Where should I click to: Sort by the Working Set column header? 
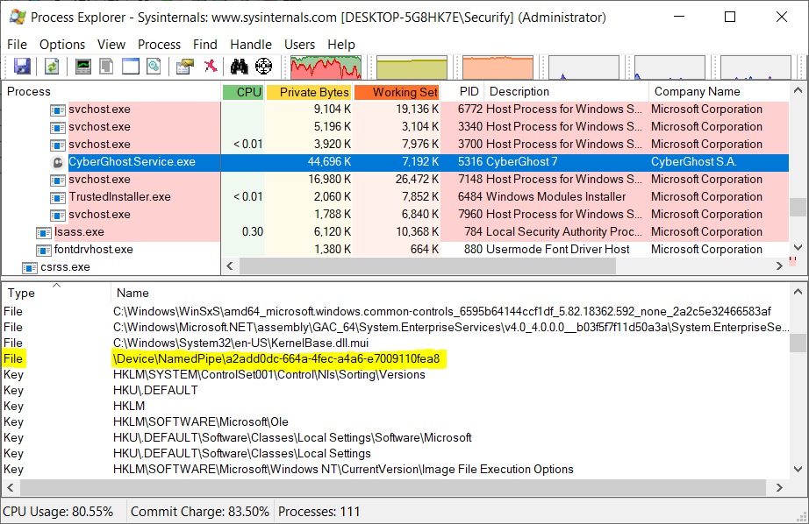[397, 92]
